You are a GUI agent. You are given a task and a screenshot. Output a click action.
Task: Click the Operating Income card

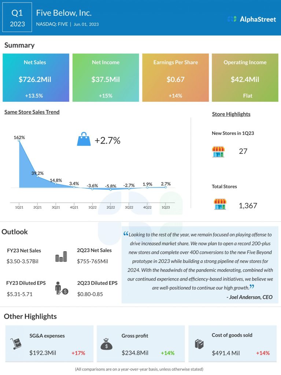pyautogui.click(x=245, y=78)
